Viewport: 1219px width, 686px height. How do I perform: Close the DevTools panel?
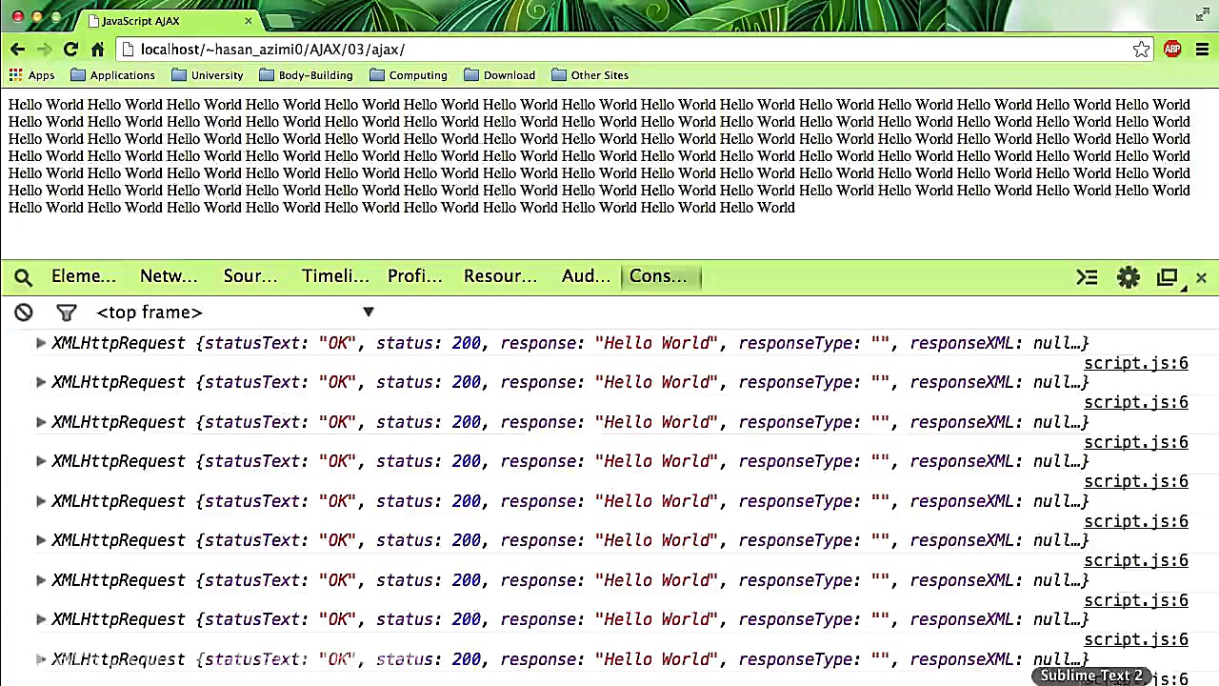(x=1201, y=277)
